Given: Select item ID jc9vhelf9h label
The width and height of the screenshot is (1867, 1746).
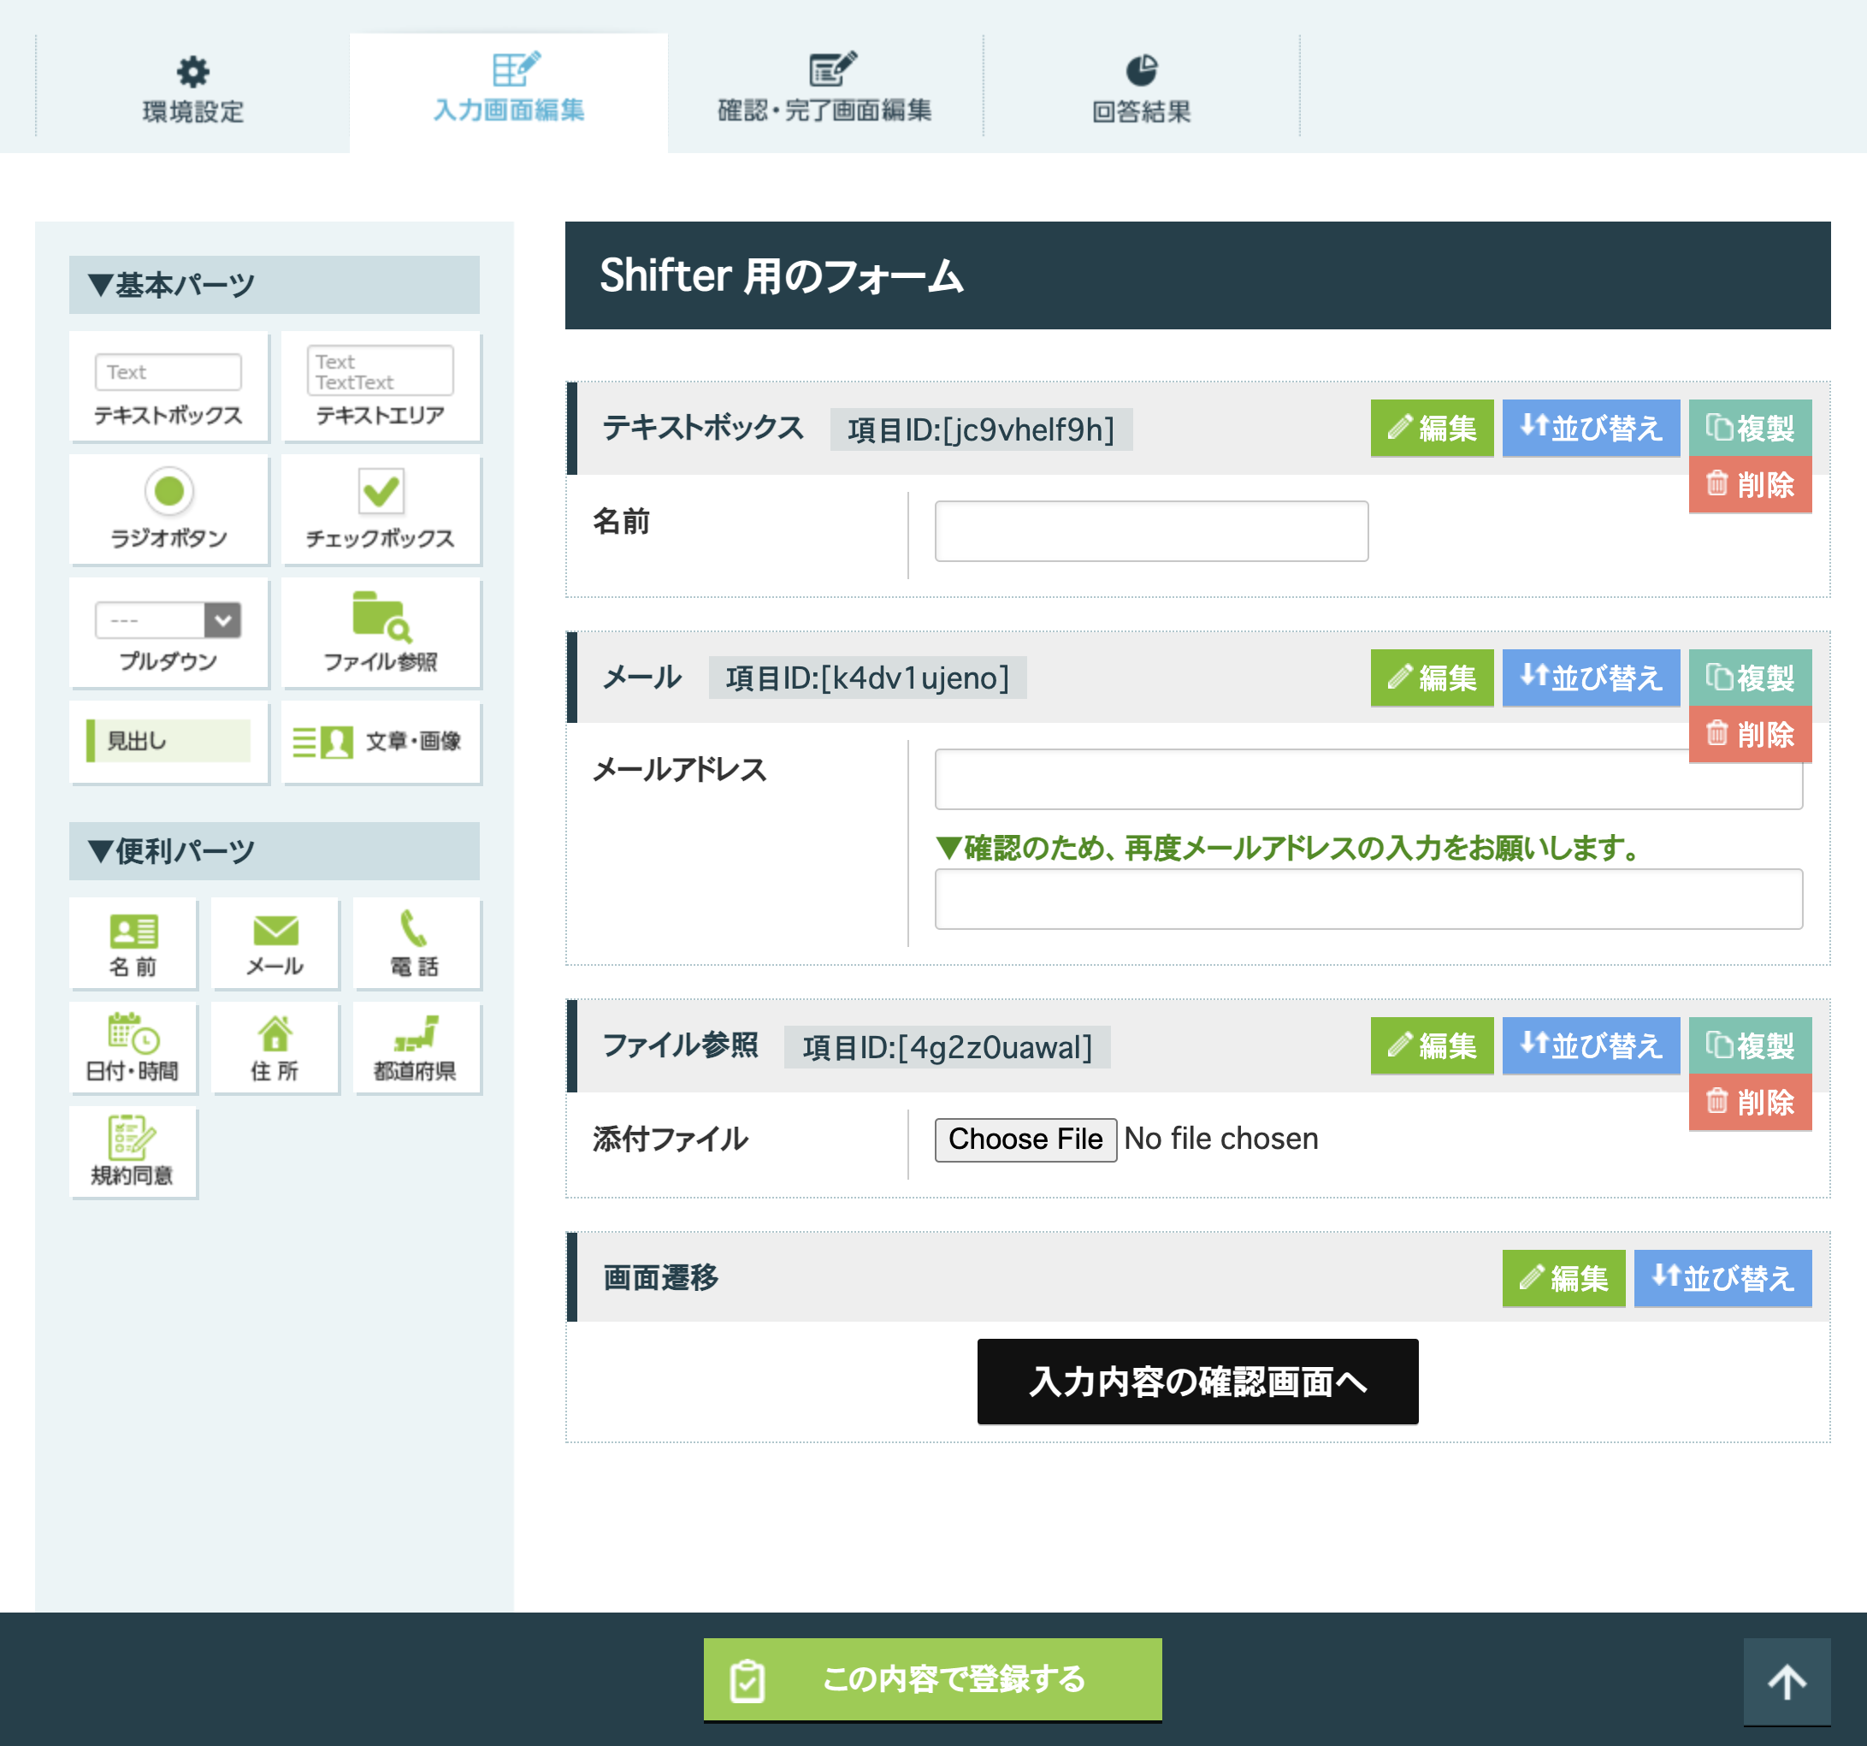Looking at the screenshot, I should point(980,429).
